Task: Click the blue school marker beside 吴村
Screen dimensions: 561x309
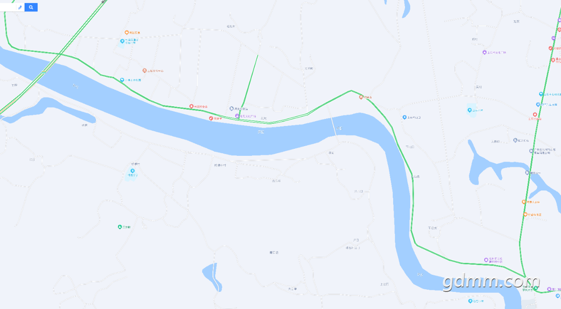Action: pos(469,111)
